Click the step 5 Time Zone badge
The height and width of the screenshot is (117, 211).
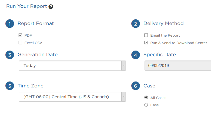pyautogui.click(x=10, y=86)
